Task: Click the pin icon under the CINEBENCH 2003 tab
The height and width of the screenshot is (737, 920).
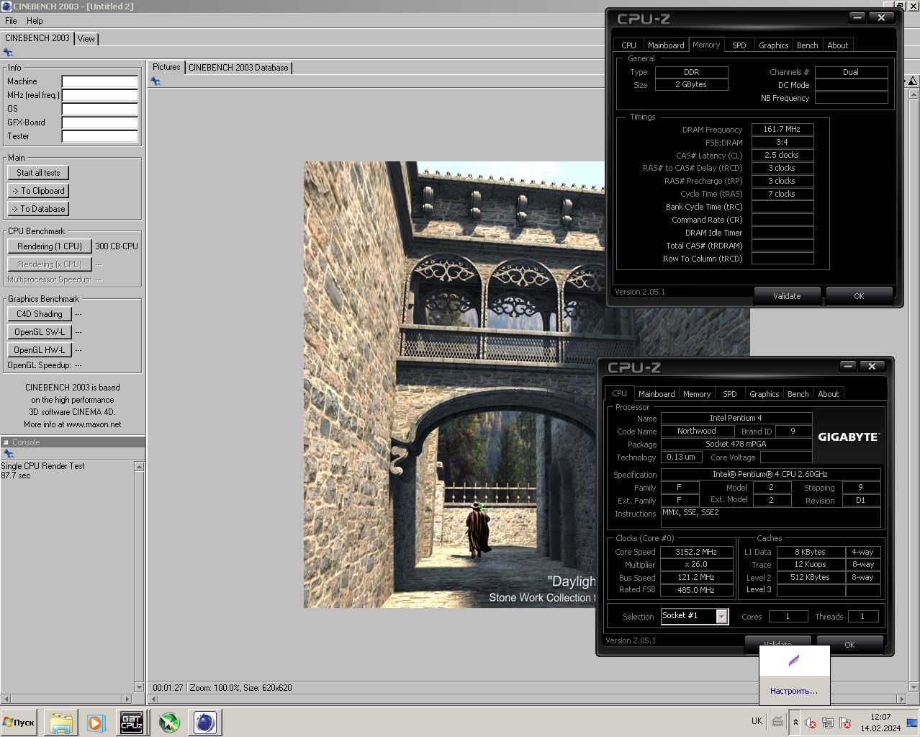Action: [x=8, y=53]
